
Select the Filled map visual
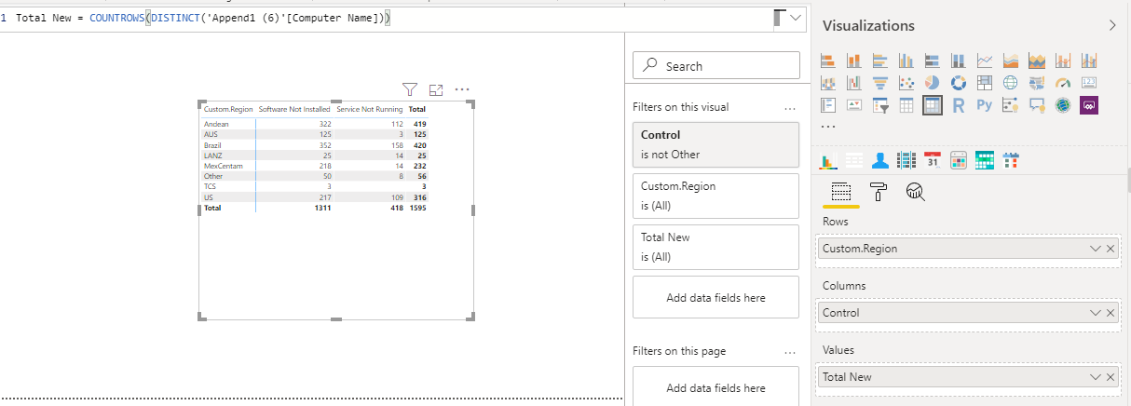(x=1037, y=83)
